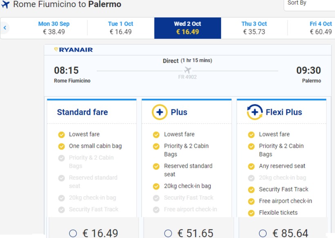Switch to the Tue 1 Oct date tab
This screenshot has height=238, width=335.
tap(121, 28)
